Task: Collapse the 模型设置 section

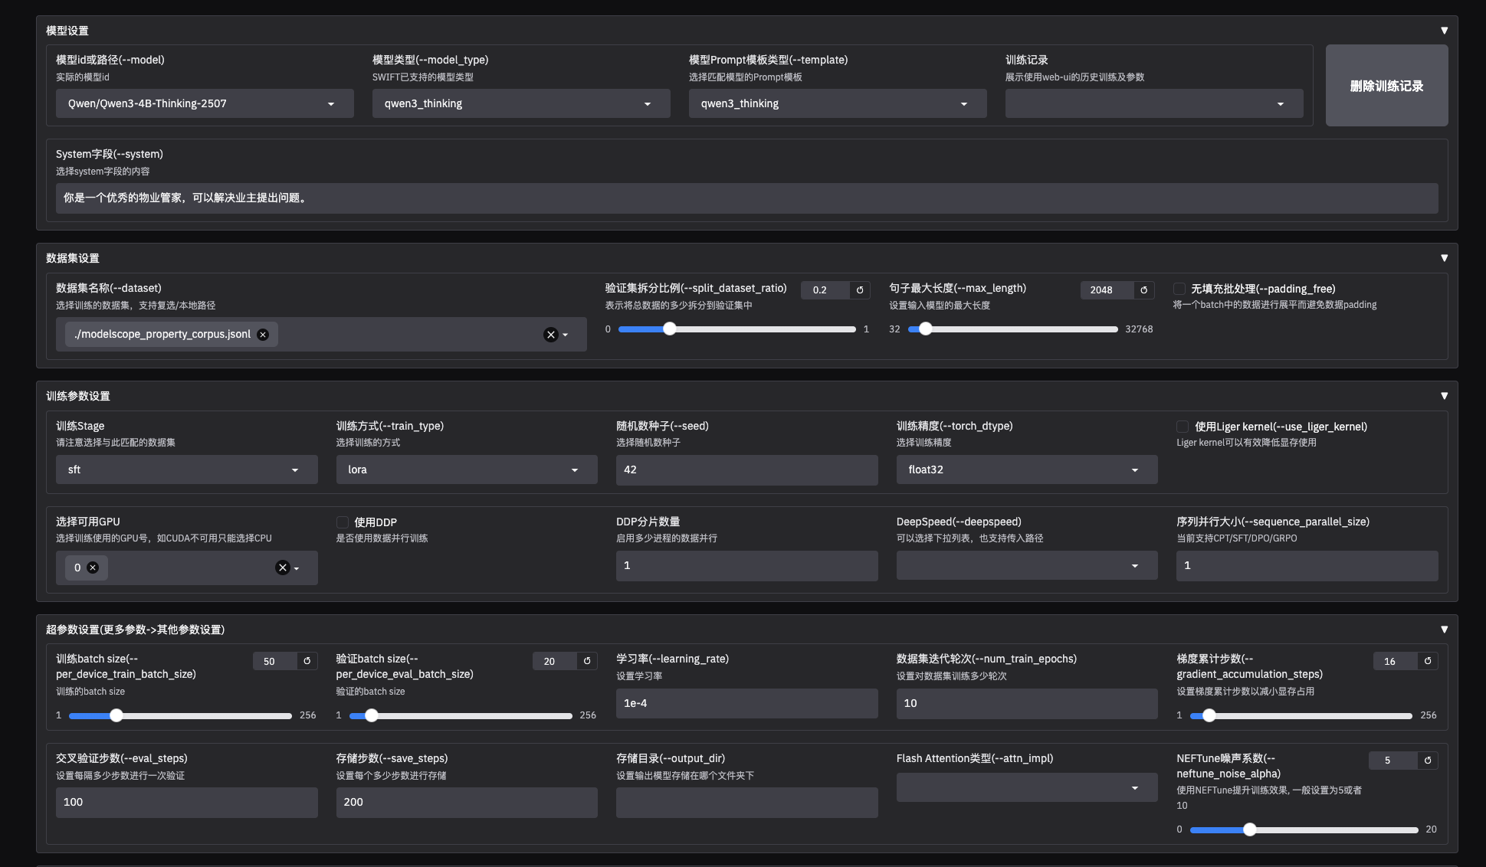Action: point(1444,31)
